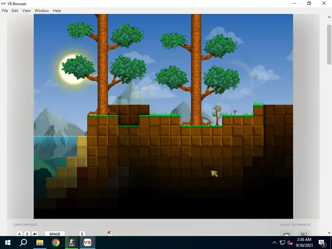Open the Help menu
Screen dimensions: 332x249
click(57, 11)
